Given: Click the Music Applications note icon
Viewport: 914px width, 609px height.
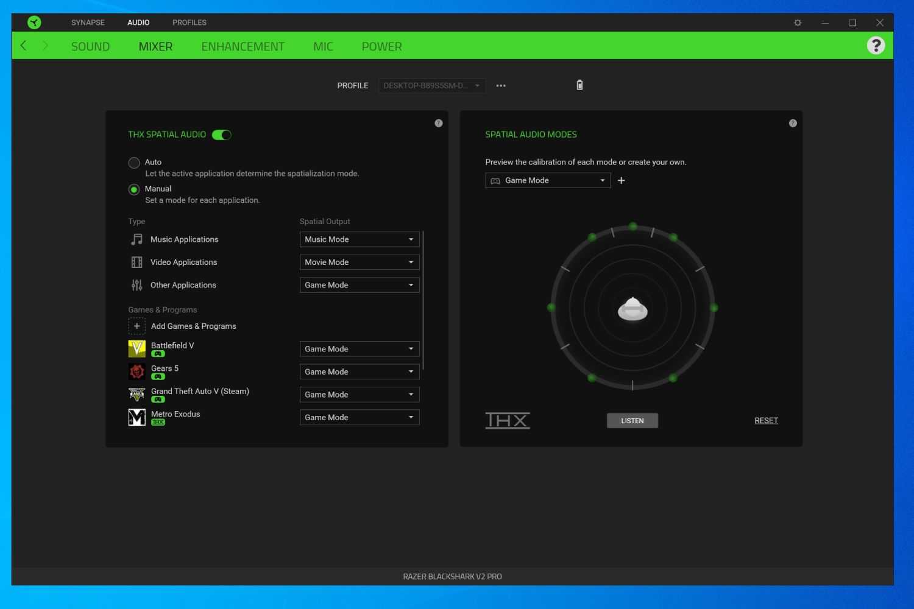Looking at the screenshot, I should (137, 239).
